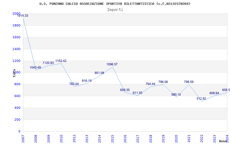Click the 200 y-axis tick label
Image resolution: width=230 pixels, height=144 pixels.
point(17,120)
